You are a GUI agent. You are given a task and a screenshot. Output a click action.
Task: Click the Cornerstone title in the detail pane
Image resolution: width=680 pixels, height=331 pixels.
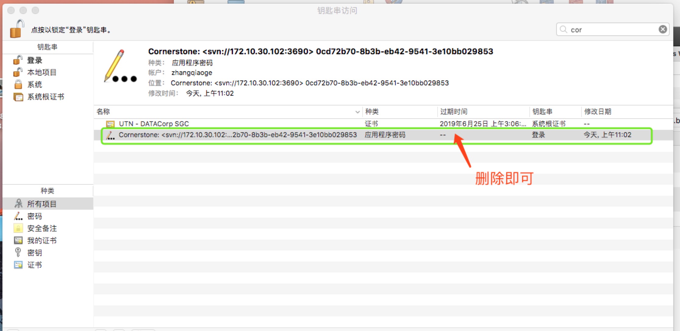[x=320, y=51]
